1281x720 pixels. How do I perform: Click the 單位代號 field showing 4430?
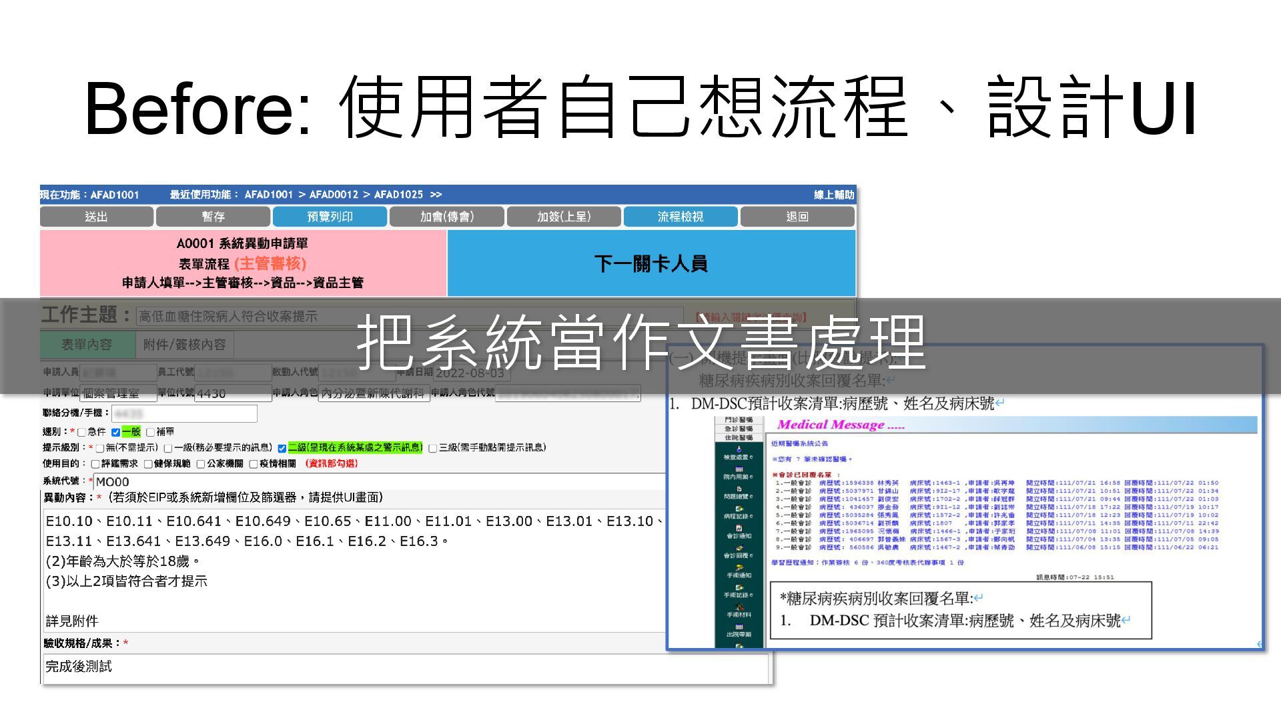coord(233,393)
